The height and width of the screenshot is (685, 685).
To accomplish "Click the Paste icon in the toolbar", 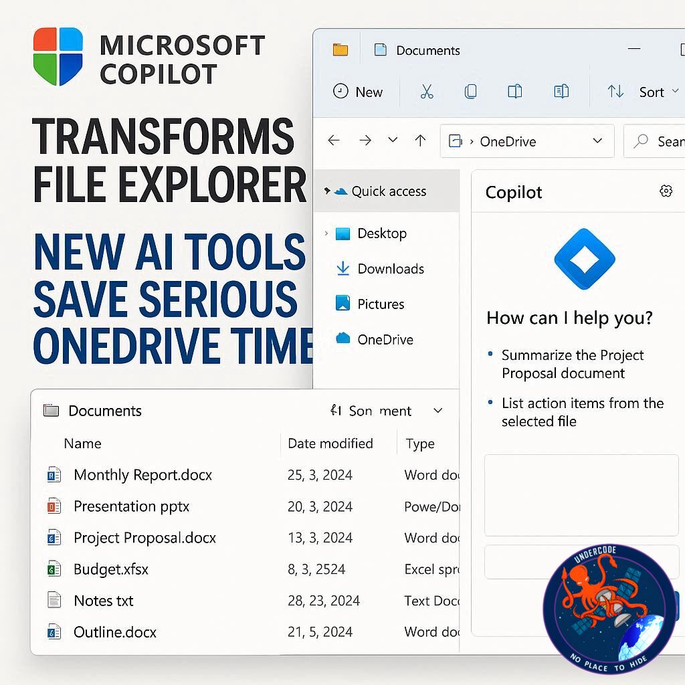I will [514, 91].
